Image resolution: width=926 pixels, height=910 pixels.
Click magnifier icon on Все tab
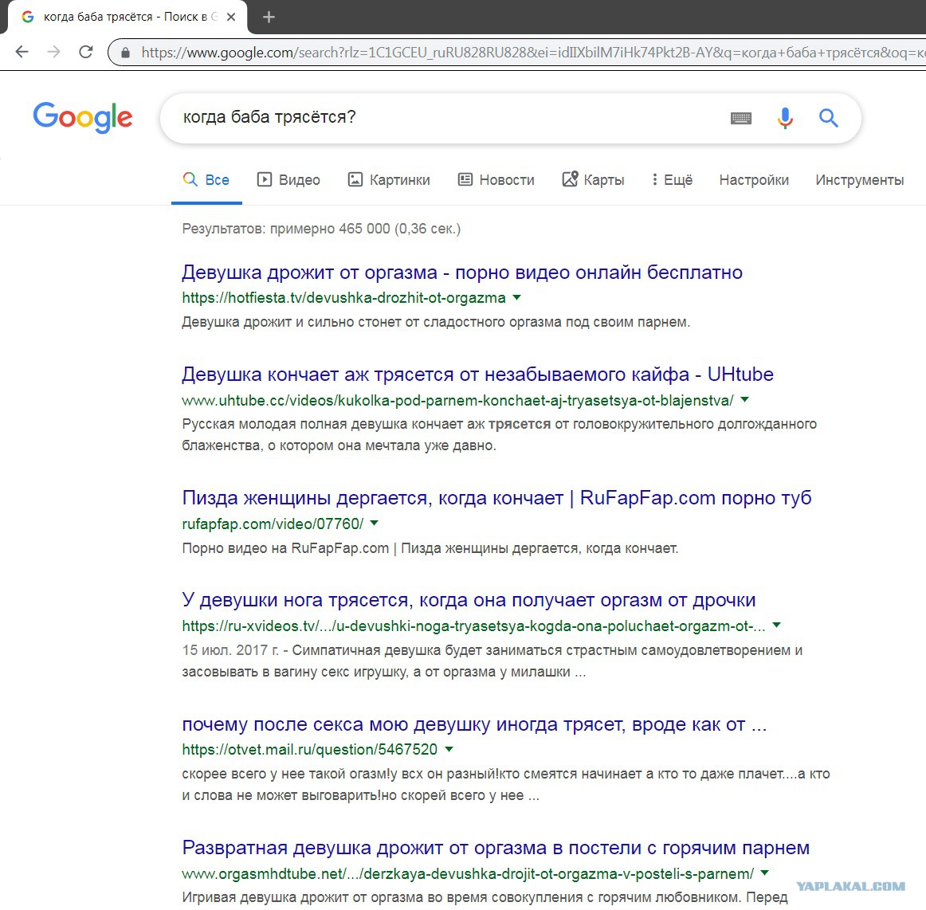coord(190,179)
